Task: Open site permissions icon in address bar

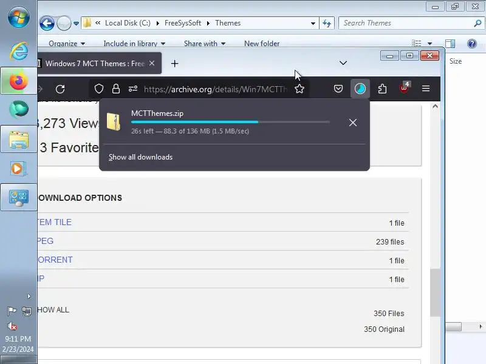Action: (x=133, y=89)
